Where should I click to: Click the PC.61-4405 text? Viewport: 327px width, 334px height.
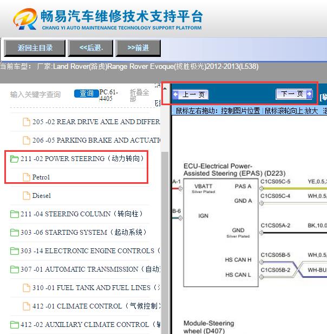pyautogui.click(x=108, y=95)
